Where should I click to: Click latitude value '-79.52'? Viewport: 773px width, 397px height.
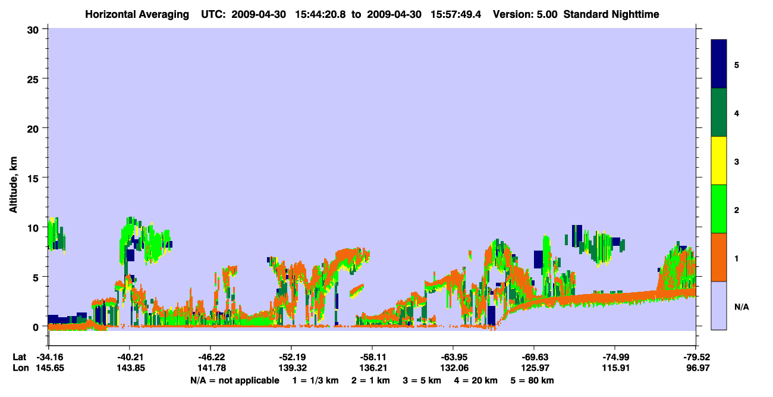(x=696, y=357)
